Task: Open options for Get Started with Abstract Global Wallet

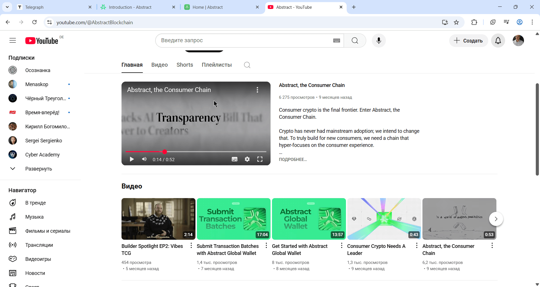Action: pyautogui.click(x=341, y=246)
